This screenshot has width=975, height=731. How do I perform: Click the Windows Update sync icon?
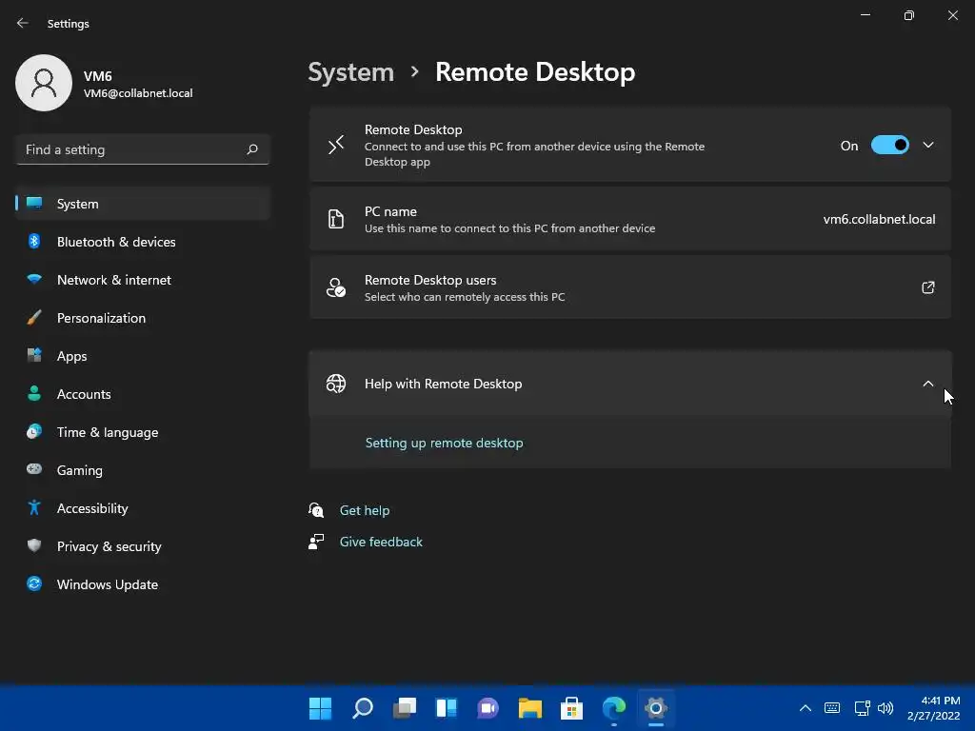(34, 583)
